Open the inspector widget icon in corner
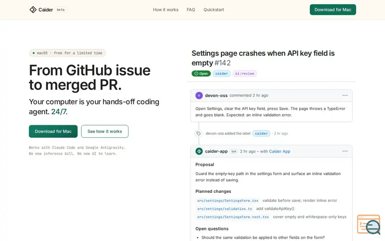The image size is (385, 241). coord(369,224)
